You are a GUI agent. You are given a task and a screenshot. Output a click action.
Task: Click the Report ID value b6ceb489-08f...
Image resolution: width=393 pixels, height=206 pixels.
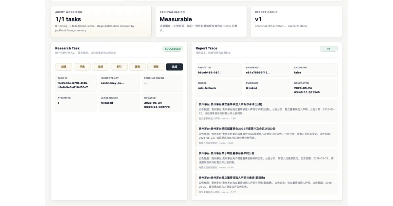point(210,73)
